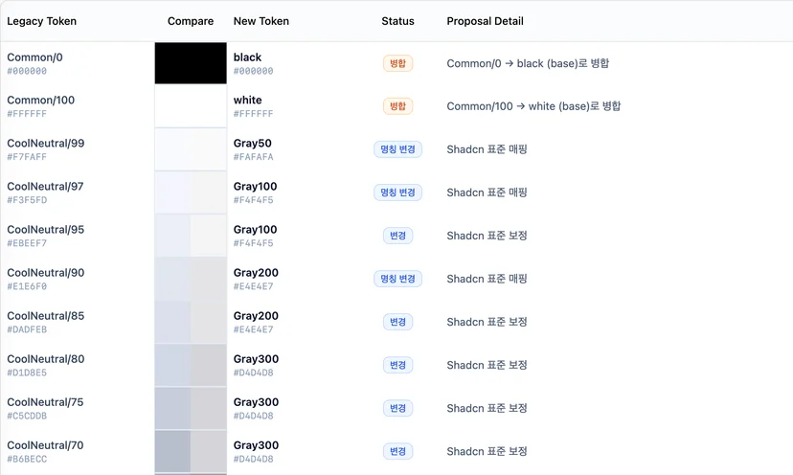
Task: Click the CoolNeutral/70 compare swatch
Action: pos(191,451)
